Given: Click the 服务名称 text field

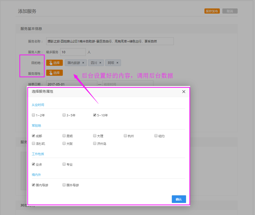Looking at the screenshot, I should tap(110, 41).
